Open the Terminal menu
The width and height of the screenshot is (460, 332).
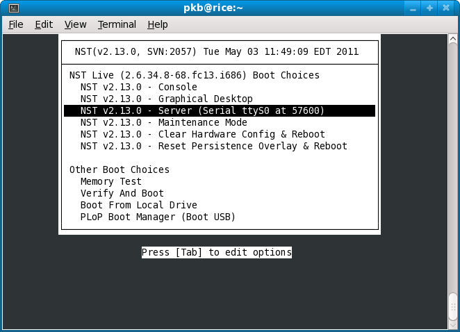tap(117, 24)
